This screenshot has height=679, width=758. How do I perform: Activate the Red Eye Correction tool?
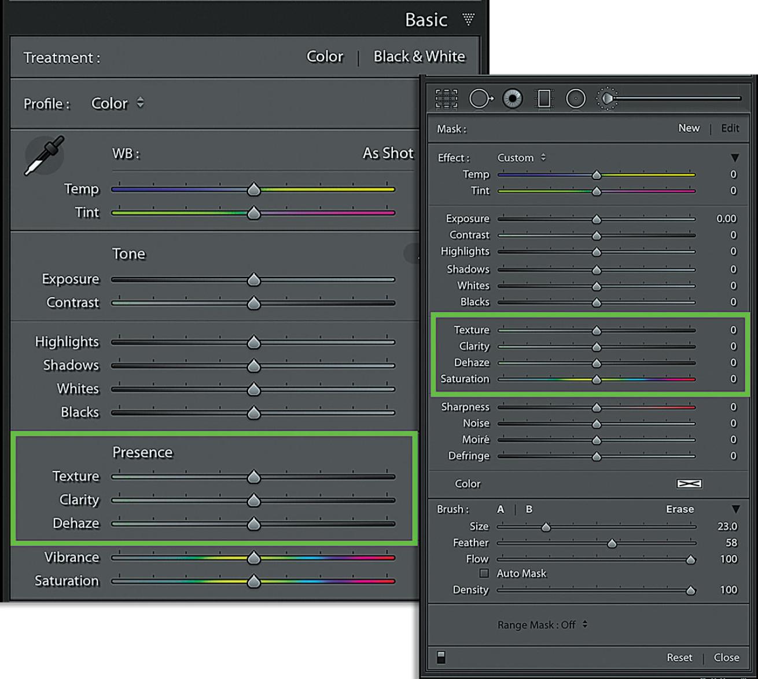(513, 99)
